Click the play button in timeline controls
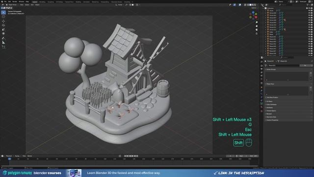Image resolution: width=314 pixels, height=177 pixels. click(132, 156)
